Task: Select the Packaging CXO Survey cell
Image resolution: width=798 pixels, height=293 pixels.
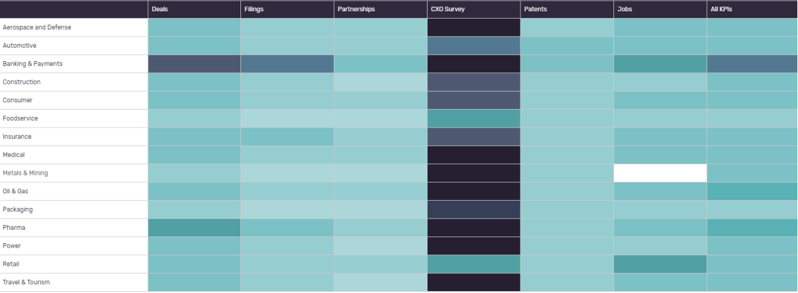Action: pyautogui.click(x=473, y=210)
